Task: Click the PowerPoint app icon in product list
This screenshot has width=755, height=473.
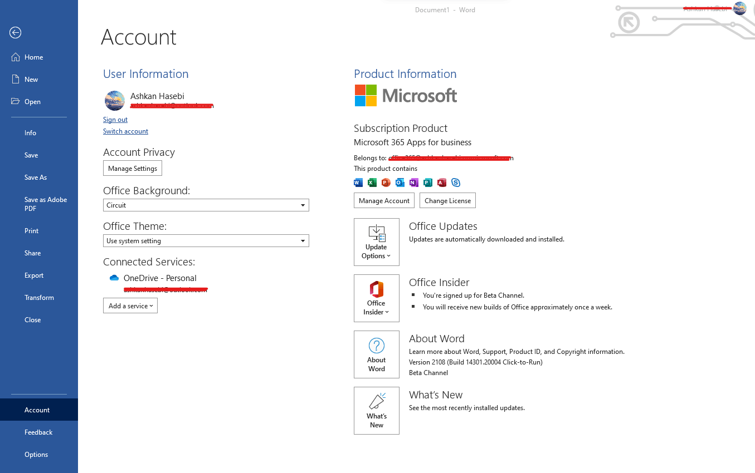Action: pos(386,183)
